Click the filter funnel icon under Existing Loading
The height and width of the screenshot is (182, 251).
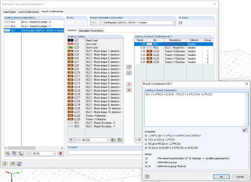point(71,140)
